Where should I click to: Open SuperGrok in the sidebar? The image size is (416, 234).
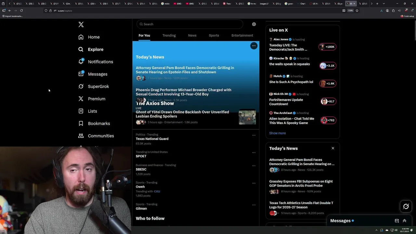(94, 86)
